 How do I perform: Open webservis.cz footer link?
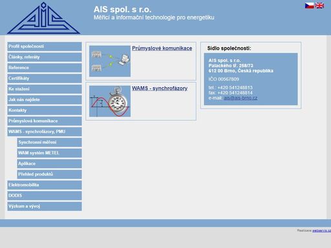point(321,231)
